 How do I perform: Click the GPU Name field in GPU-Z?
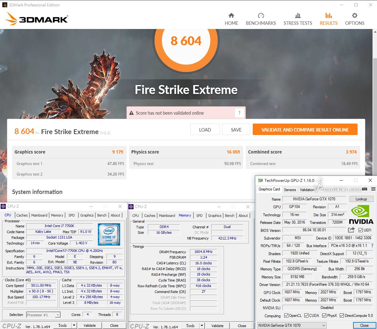[x=314, y=199]
